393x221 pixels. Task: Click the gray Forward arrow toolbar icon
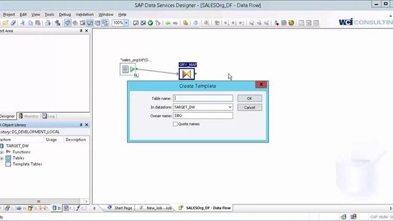pos(175,23)
